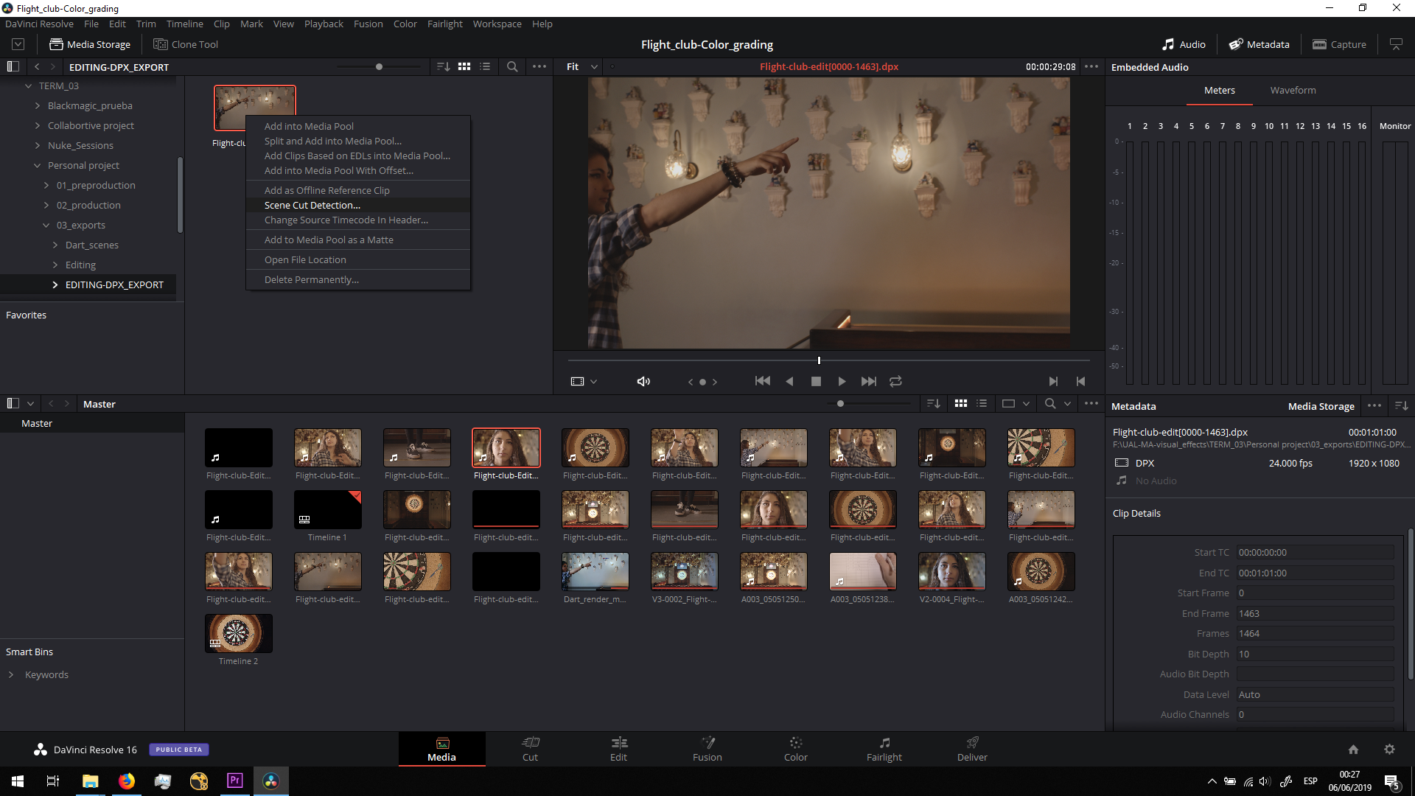Image resolution: width=1415 pixels, height=796 pixels.
Task: Click the loop playback icon
Action: point(895,381)
